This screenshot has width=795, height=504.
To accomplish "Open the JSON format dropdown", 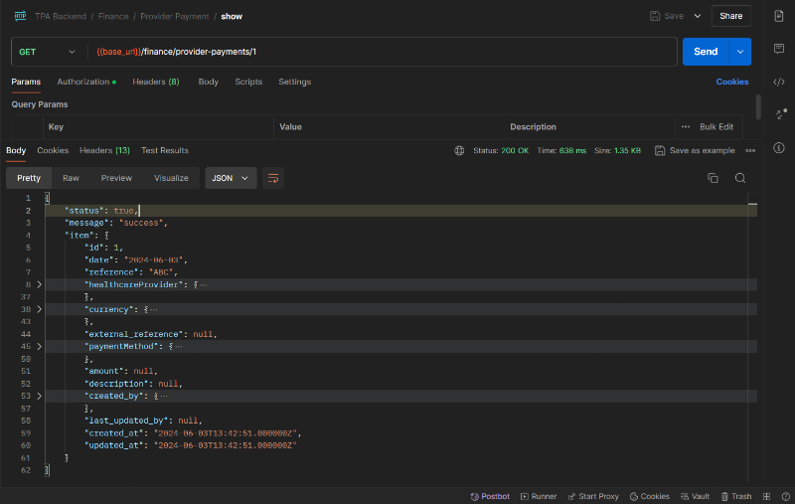I will [x=231, y=178].
